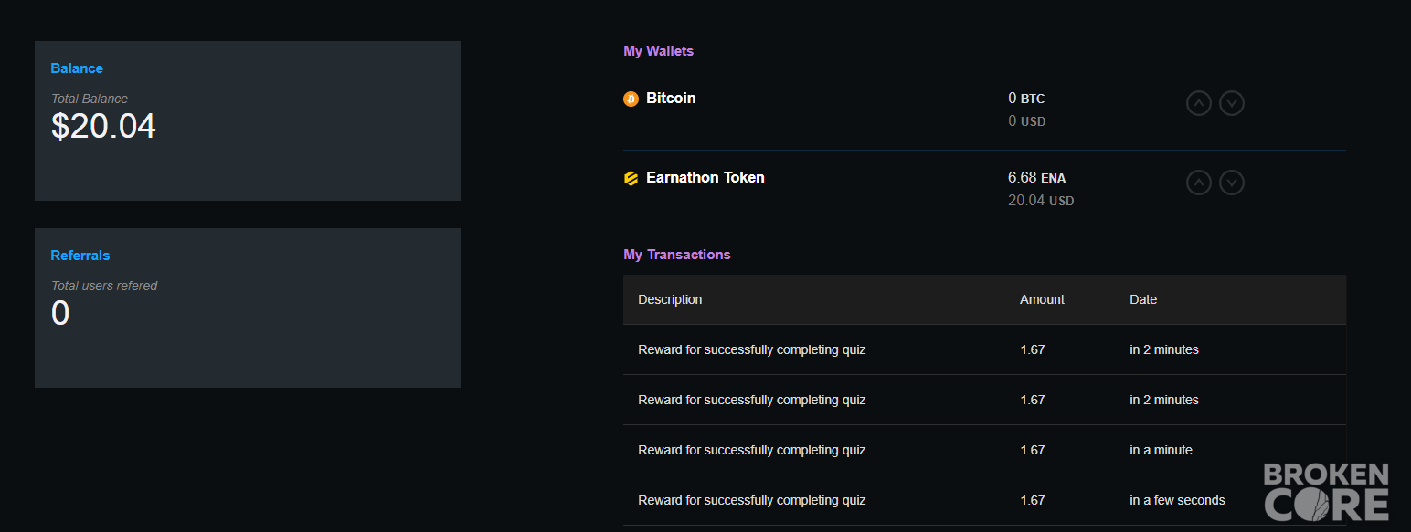This screenshot has height=532, width=1411.
Task: Click the $20.04 total balance amount
Action: [x=103, y=126]
